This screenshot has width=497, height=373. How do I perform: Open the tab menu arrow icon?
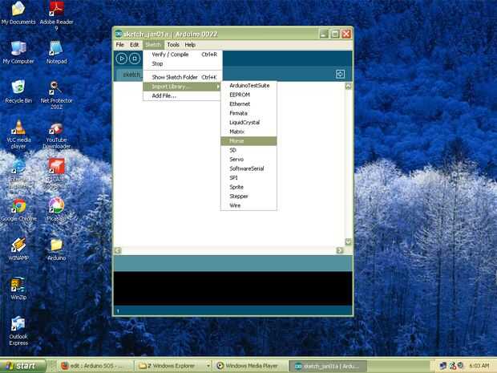tap(340, 75)
